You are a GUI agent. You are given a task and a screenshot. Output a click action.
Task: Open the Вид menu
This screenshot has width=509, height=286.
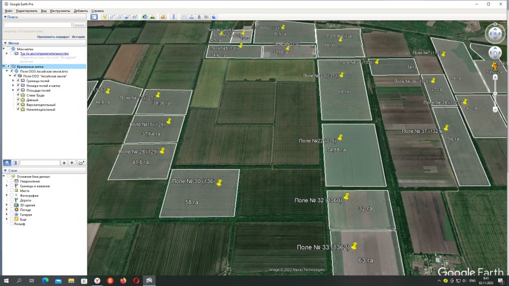pos(43,11)
